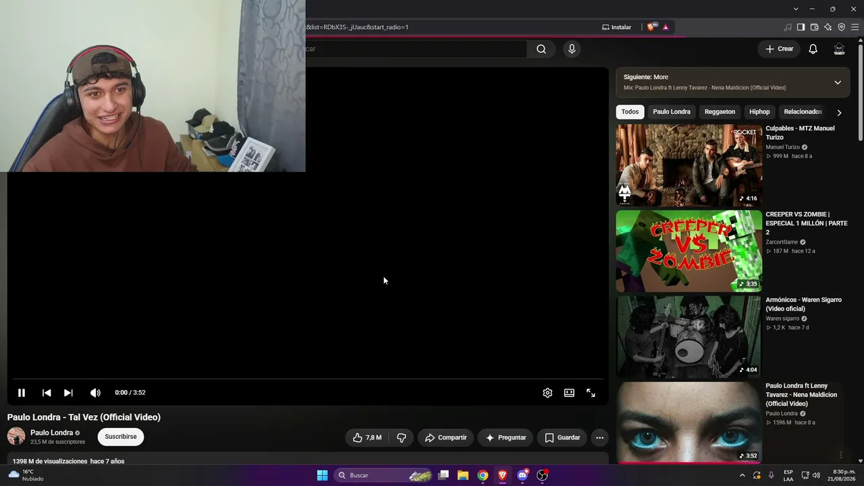Open the YouTube account avatar menu

(839, 49)
